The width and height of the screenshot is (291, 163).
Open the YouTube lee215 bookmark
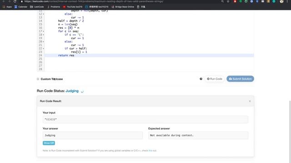pos(73,7)
